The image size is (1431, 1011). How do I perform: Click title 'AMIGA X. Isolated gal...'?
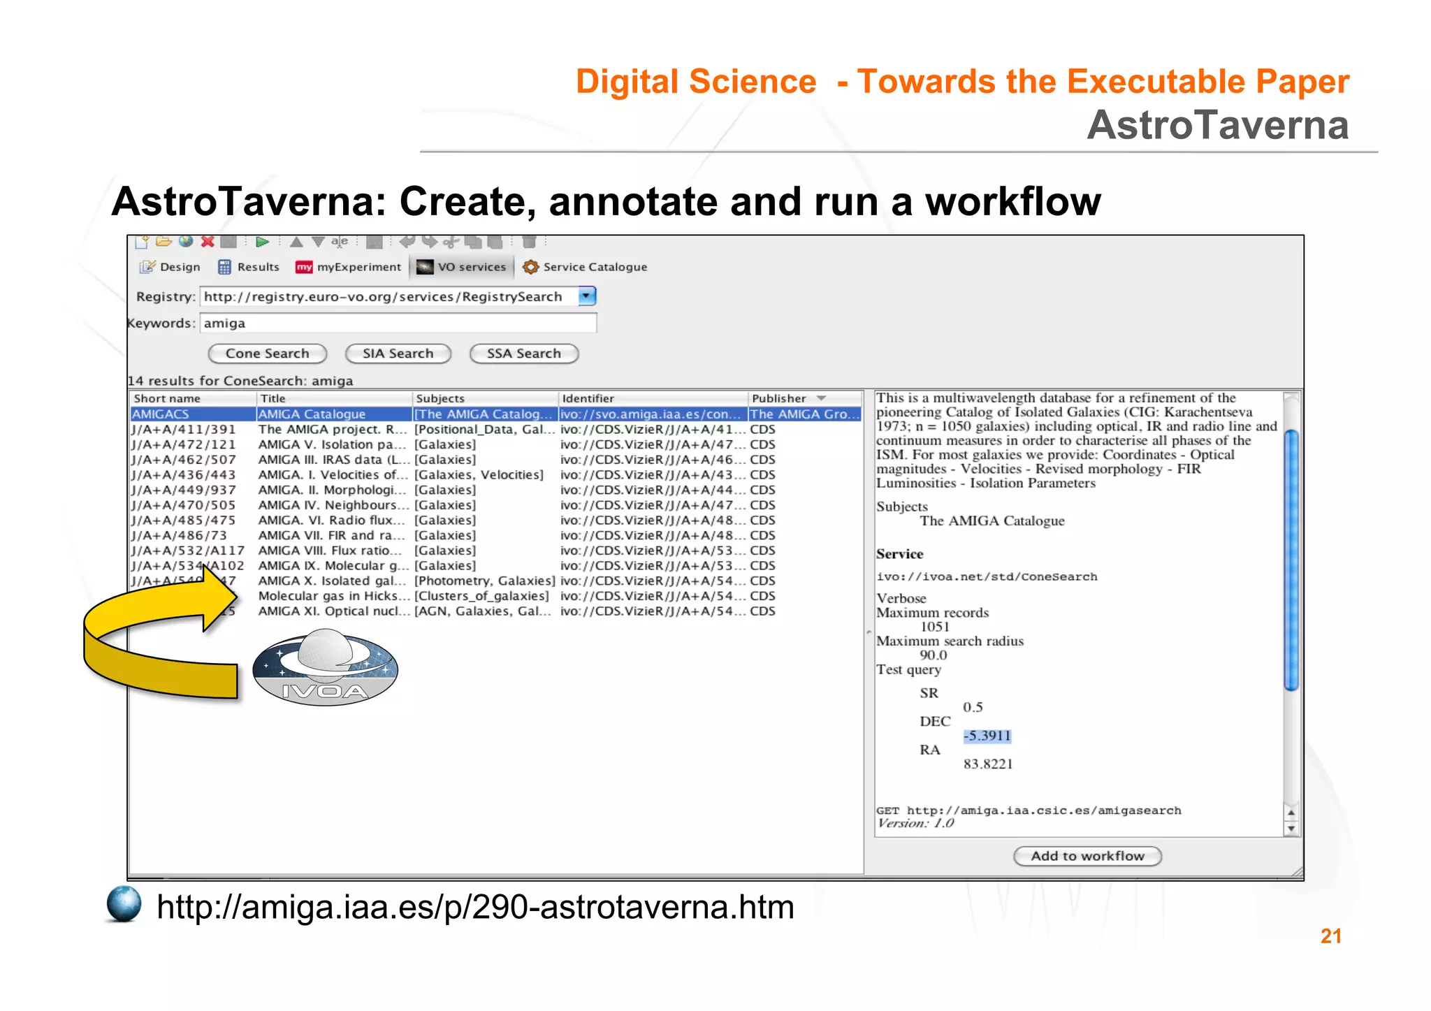[x=332, y=581]
